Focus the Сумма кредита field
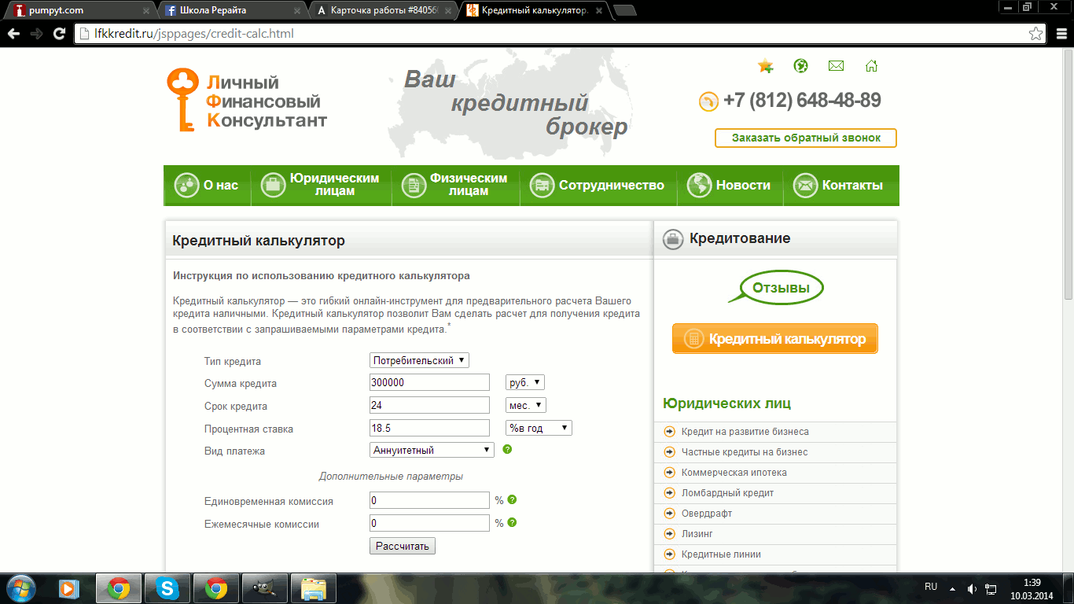This screenshot has width=1074, height=604. point(430,382)
